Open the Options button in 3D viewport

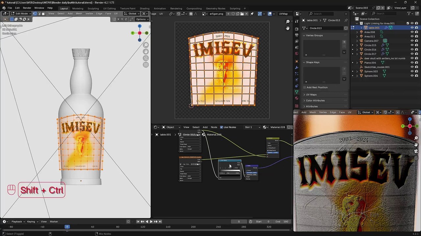(142, 19)
